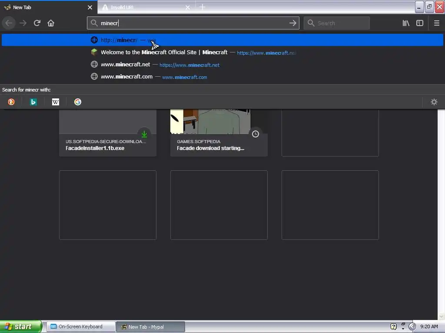445x333 pixels.
Task: Click the help tray icon
Action: coord(393,326)
